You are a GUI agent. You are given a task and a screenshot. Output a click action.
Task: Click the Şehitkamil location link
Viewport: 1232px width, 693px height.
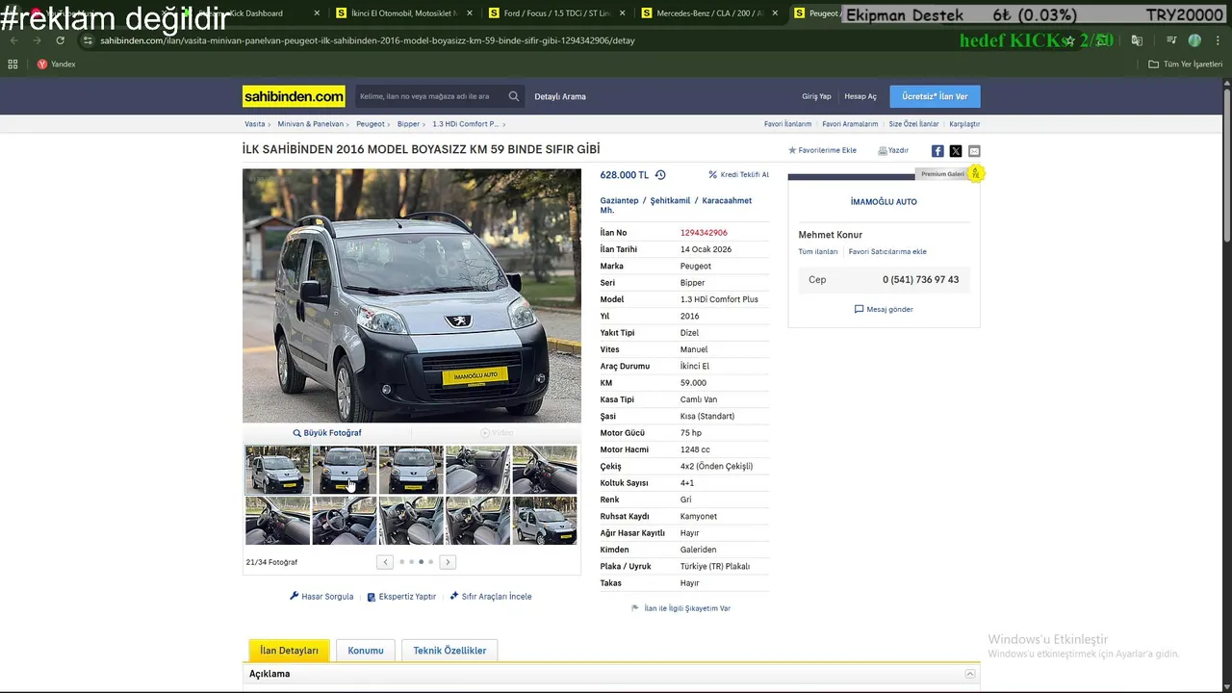[x=670, y=200]
